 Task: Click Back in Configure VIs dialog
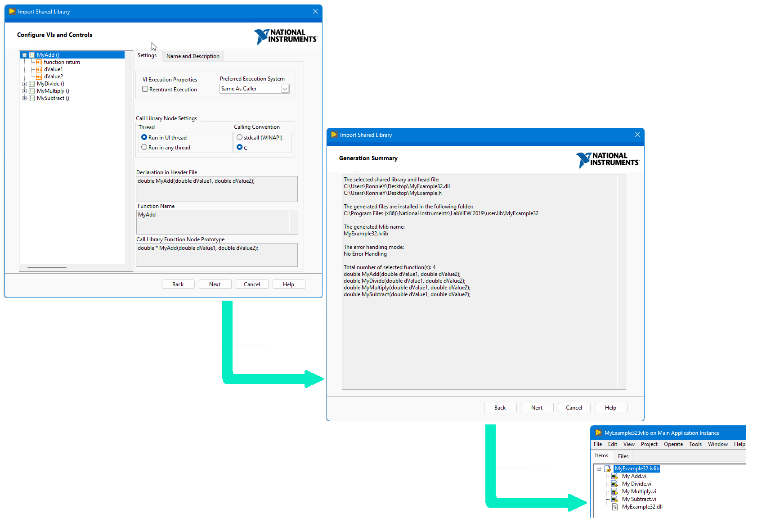tap(178, 284)
